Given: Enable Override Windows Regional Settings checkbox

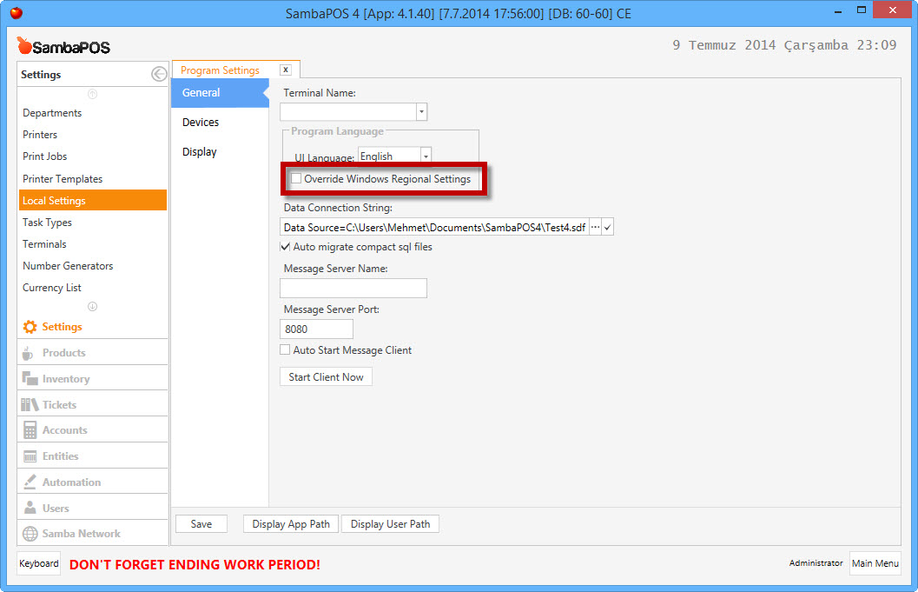Looking at the screenshot, I should (x=297, y=179).
